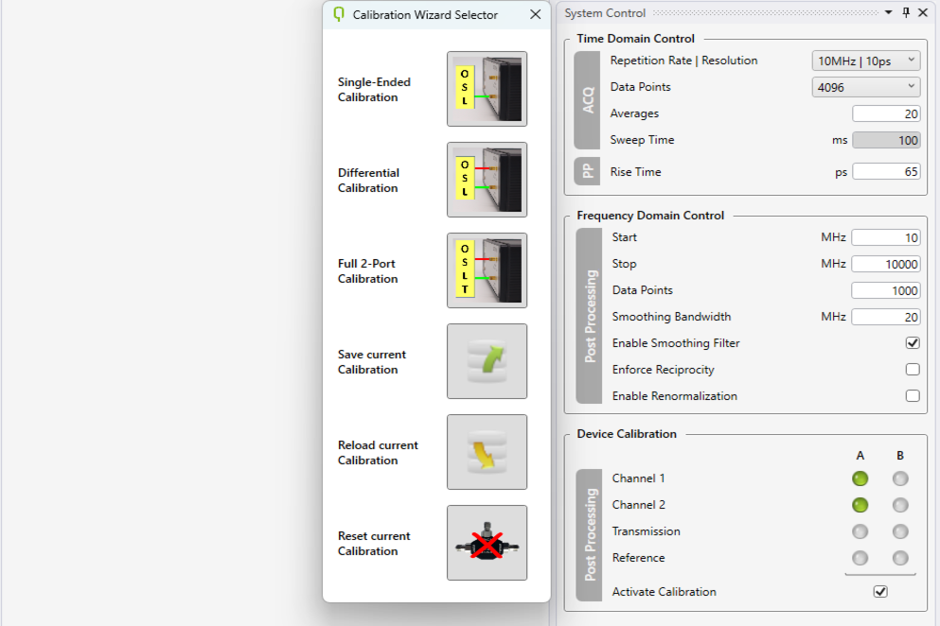Click the Reload current Calibration icon
Screen dimensions: 940x626
(x=487, y=452)
